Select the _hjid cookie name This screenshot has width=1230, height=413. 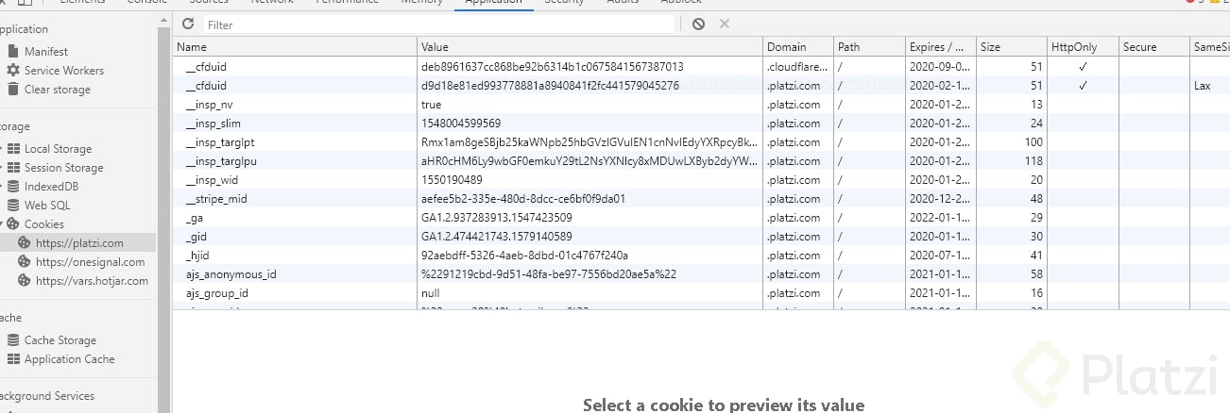pos(197,256)
